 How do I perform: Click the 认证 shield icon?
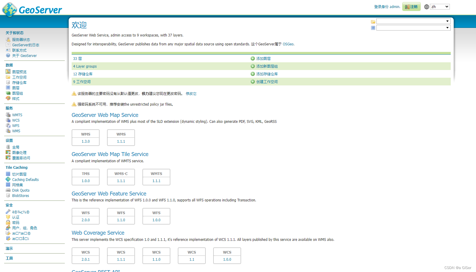(x=8, y=217)
